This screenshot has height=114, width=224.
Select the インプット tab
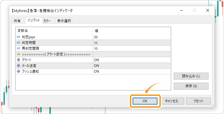pyautogui.click(x=34, y=20)
